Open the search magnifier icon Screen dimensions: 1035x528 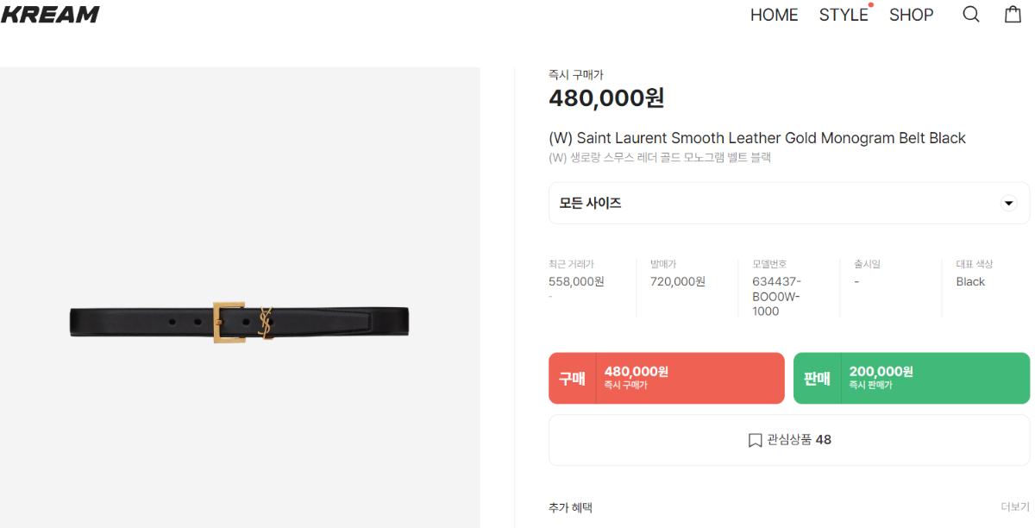pos(971,15)
